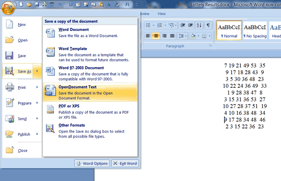The width and height of the screenshot is (281, 181).
Task: Click the Bullets list icon
Action: pos(148,25)
